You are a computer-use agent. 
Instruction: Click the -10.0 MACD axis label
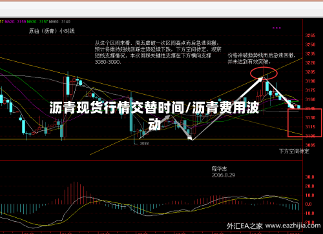click(309, 213)
